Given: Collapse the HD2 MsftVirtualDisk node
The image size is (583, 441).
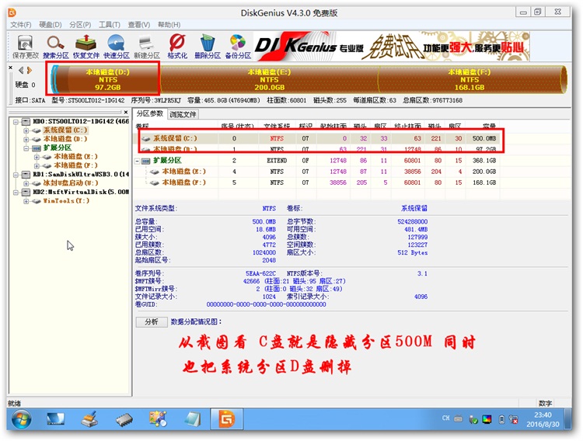Looking at the screenshot, I should pos(16,192).
